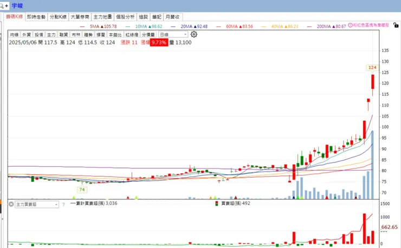Toggle the 均線 moving average overlay

coord(14,35)
